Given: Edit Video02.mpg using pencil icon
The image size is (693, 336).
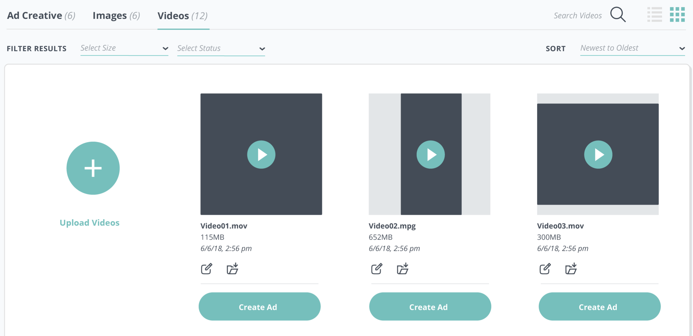Looking at the screenshot, I should [x=377, y=269].
